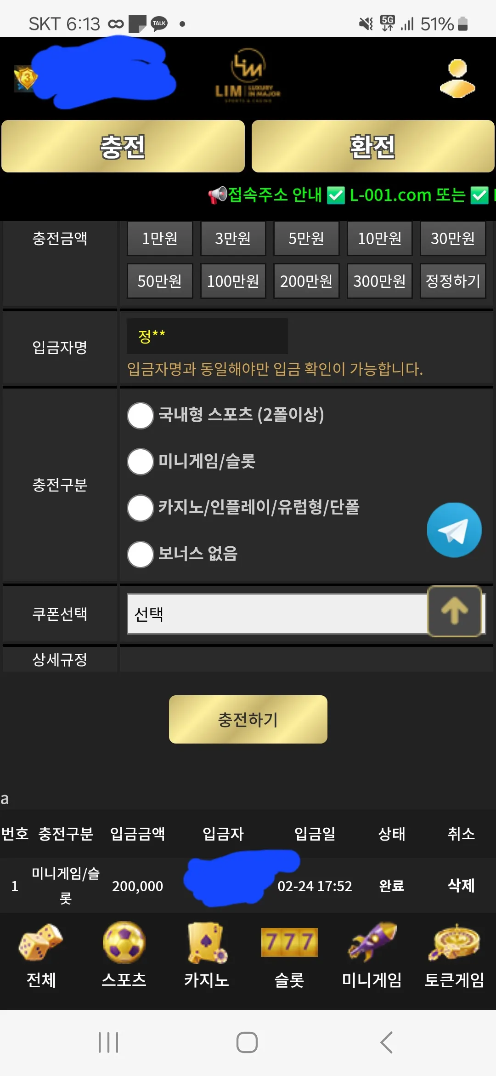
Task: Open the 미니게임 rocket icon
Action: coord(372,942)
